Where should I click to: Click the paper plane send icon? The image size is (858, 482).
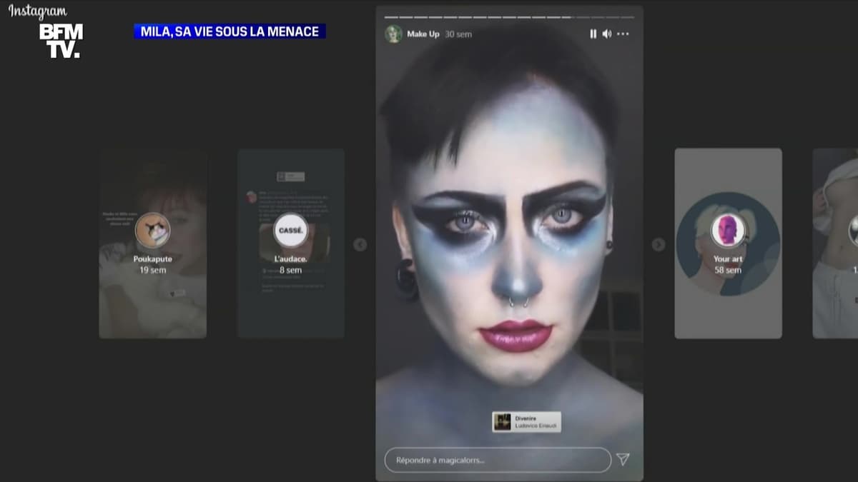click(x=623, y=459)
